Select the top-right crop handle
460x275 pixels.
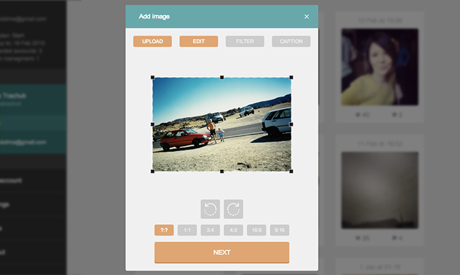[291, 77]
